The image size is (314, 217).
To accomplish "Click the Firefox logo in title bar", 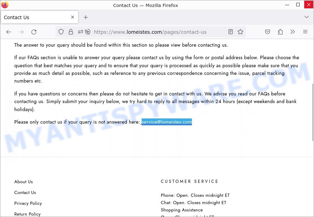I will [x=5, y=5].
